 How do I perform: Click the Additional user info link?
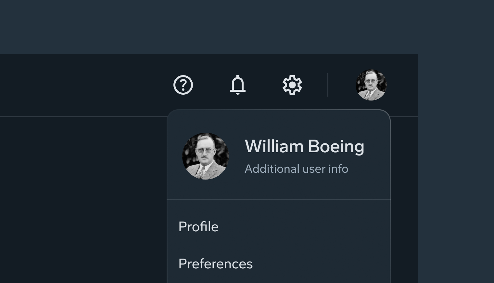coord(296,169)
